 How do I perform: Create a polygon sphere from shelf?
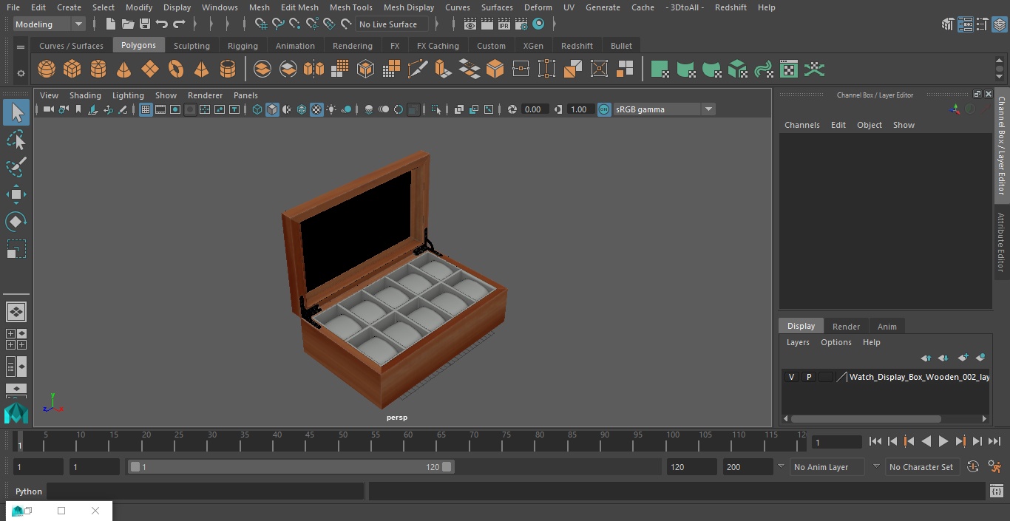47,69
